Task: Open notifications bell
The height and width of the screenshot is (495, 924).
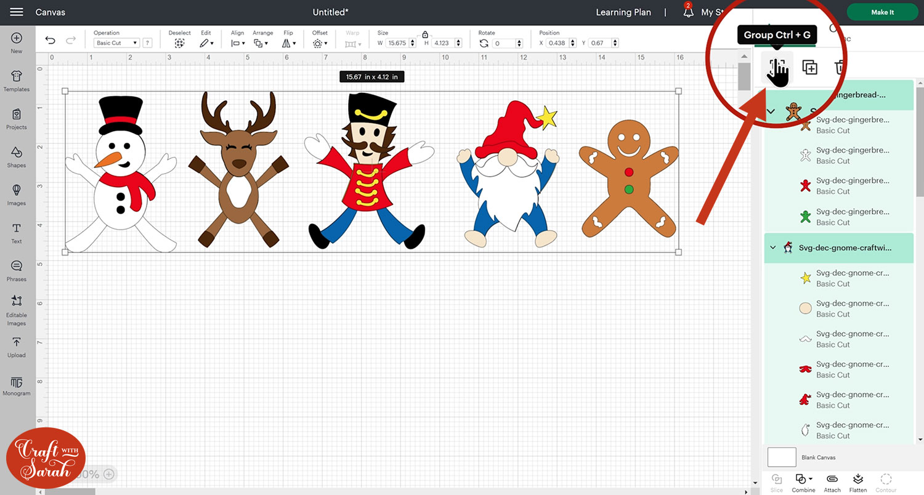Action: [x=688, y=12]
